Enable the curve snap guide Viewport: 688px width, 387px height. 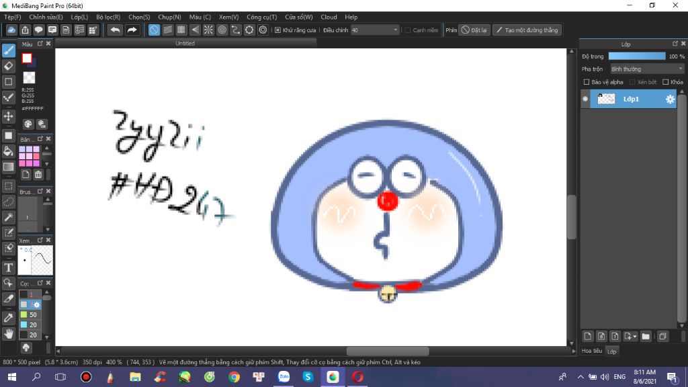pos(236,30)
